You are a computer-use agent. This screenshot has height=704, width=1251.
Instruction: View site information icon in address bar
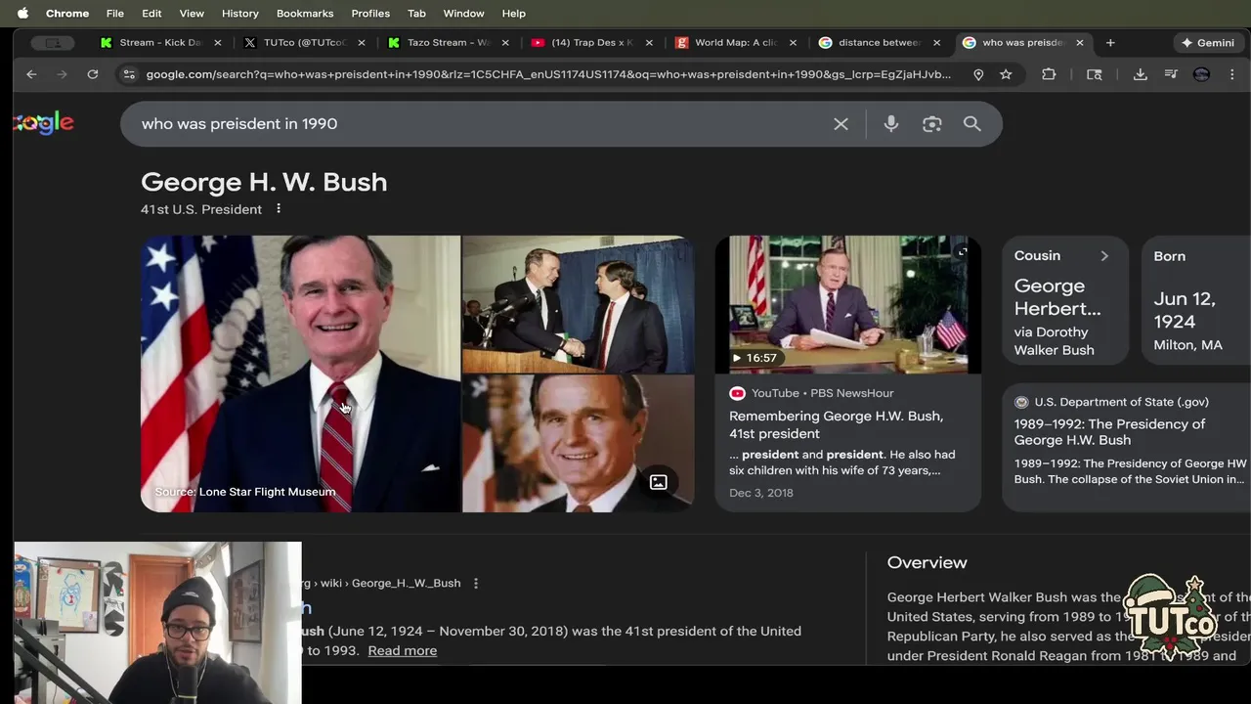coord(129,74)
